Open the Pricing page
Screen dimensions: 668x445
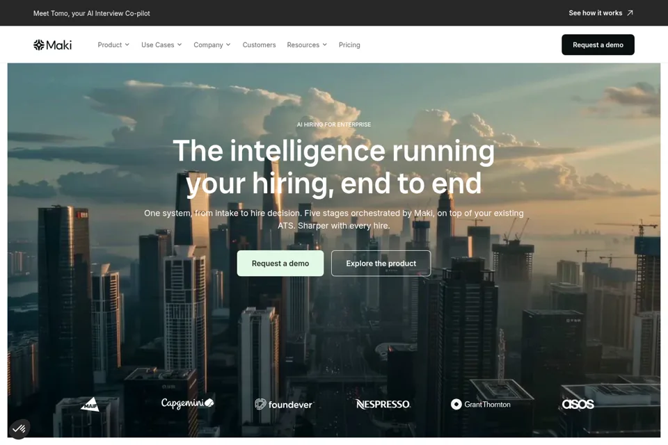click(349, 44)
